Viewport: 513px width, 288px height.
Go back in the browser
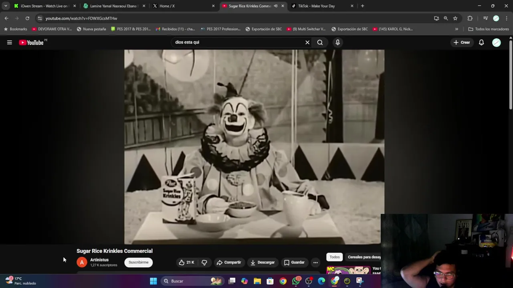tap(6, 18)
